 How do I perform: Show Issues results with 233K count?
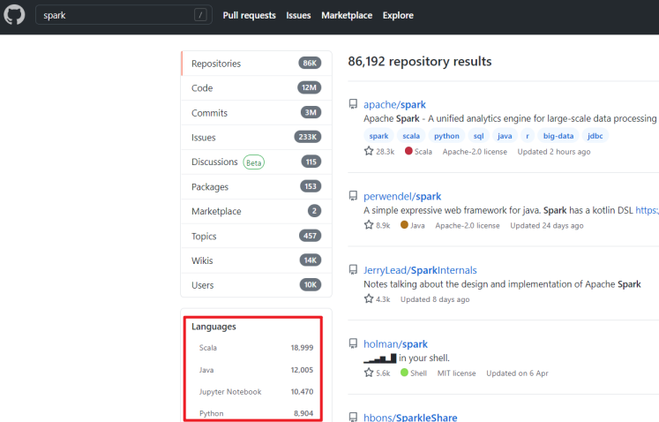click(x=257, y=137)
